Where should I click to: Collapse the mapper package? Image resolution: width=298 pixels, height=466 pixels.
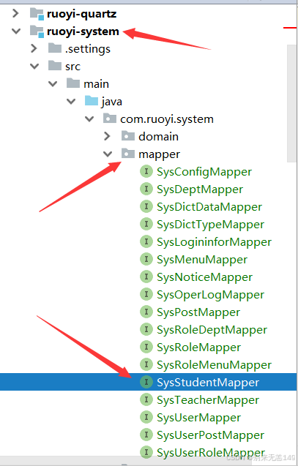[108, 154]
